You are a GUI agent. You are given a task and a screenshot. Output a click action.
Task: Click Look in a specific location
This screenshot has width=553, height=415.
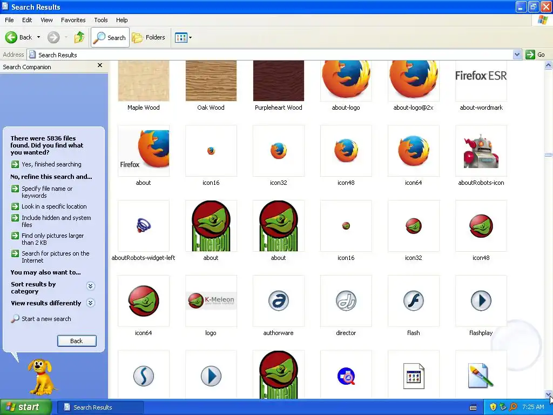[49, 206]
